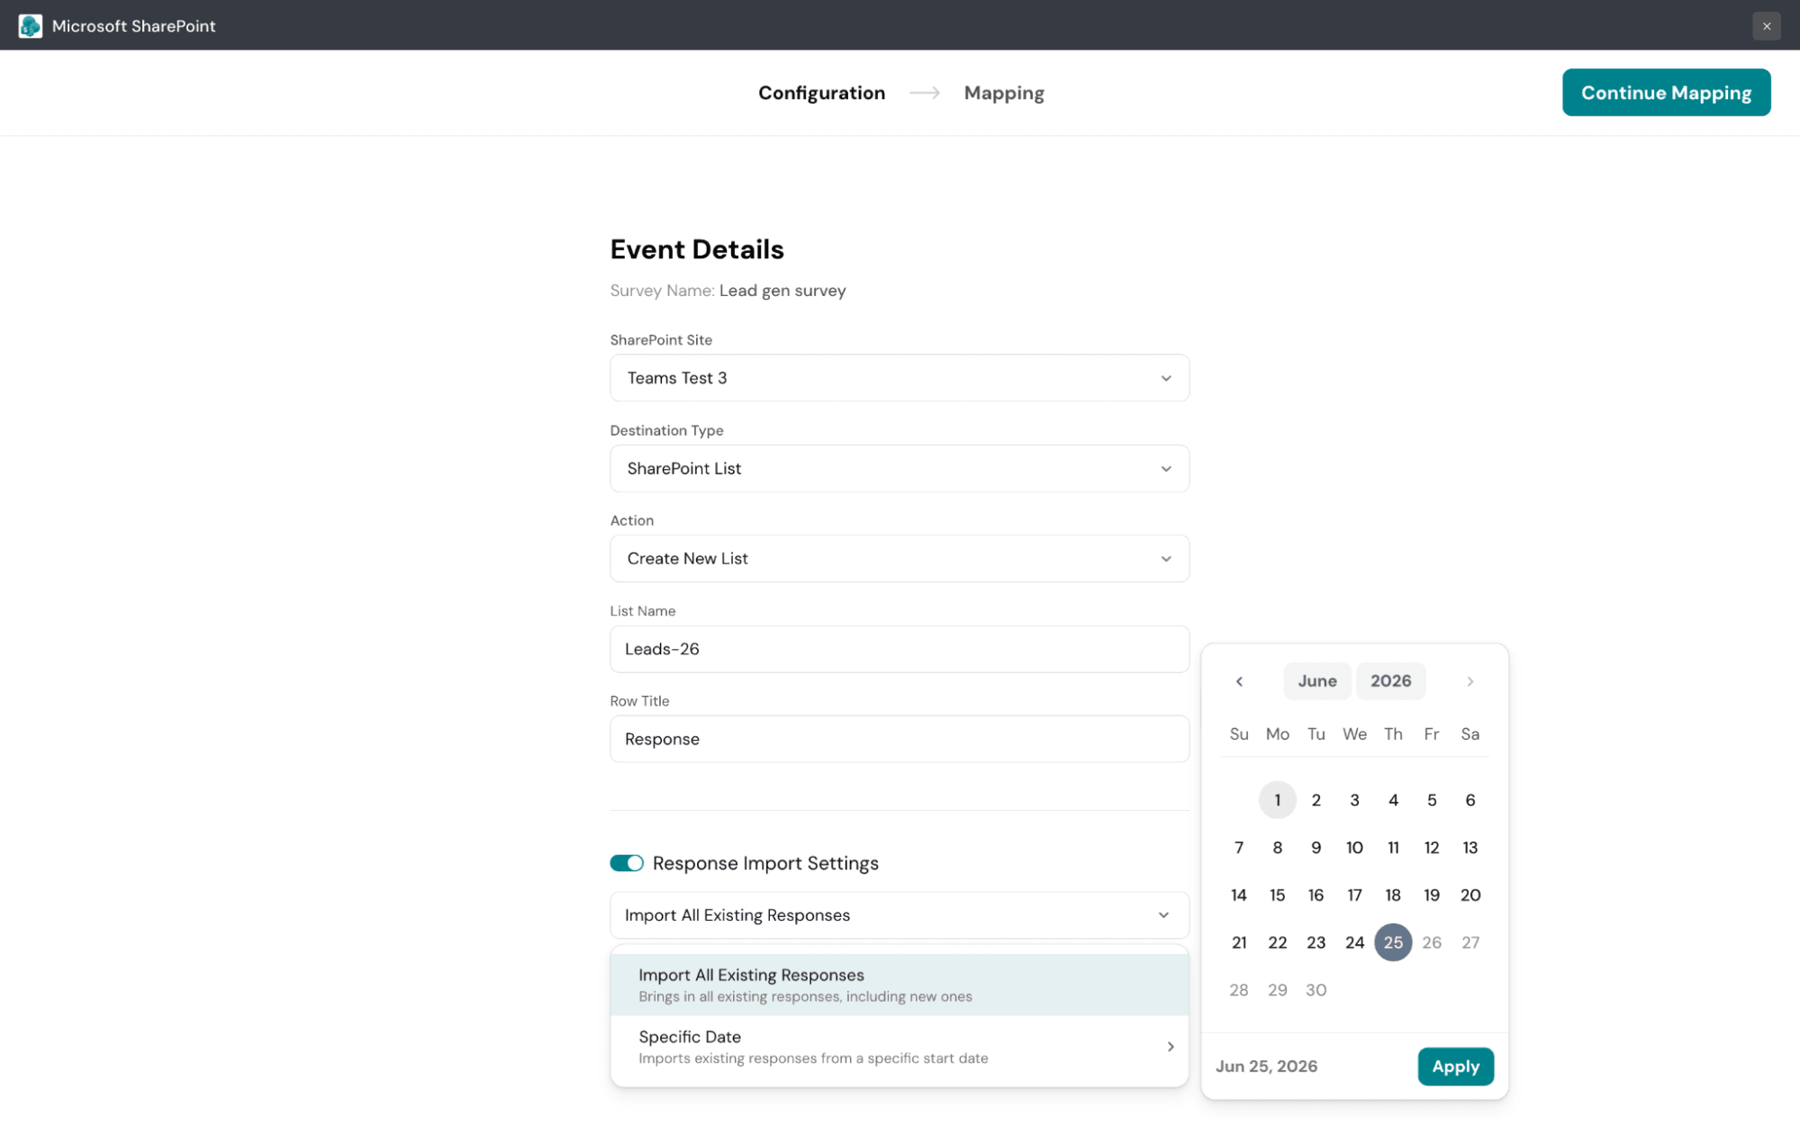Choose June 16 in the date picker
The width and height of the screenshot is (1800, 1125).
(x=1316, y=895)
